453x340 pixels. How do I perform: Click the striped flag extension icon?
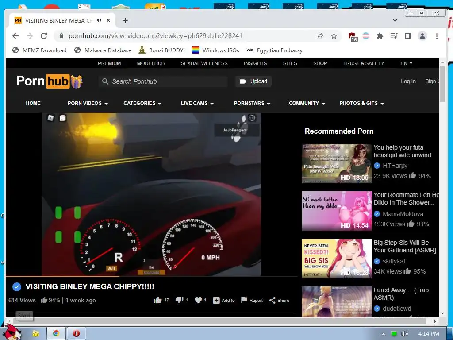click(366, 36)
